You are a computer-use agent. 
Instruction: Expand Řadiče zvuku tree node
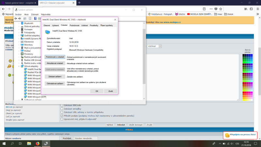[19, 63]
